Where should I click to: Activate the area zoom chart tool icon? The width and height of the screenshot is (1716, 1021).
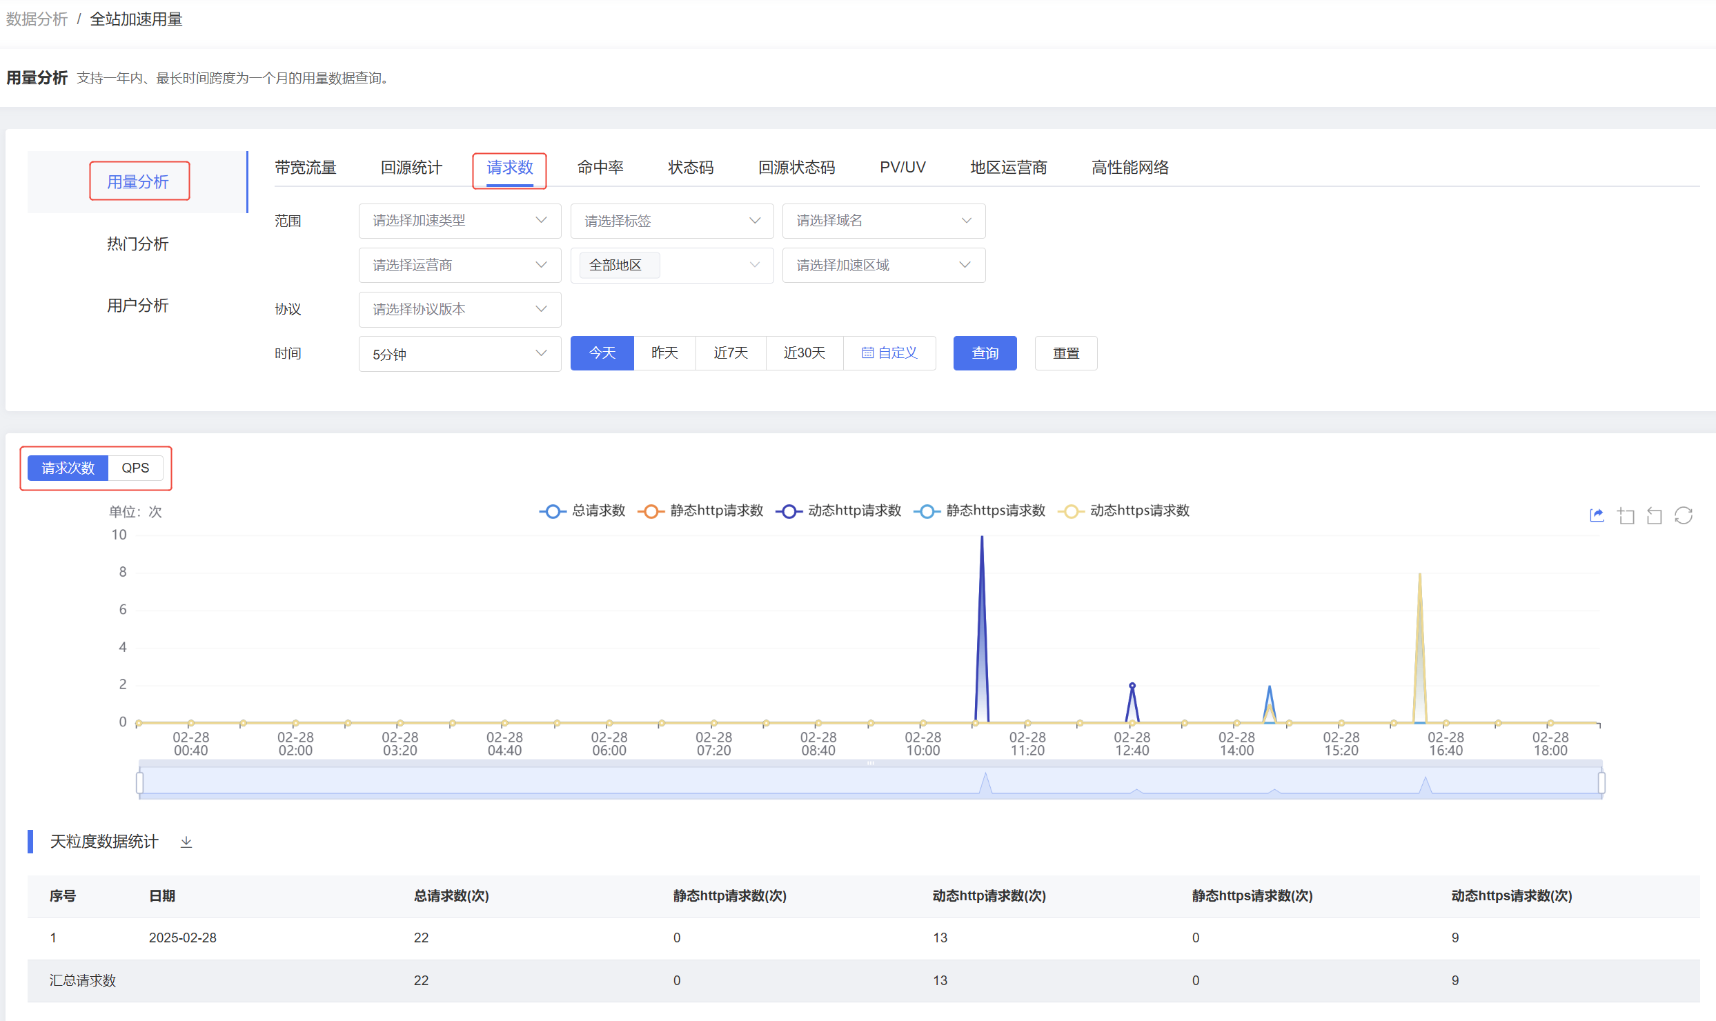[x=1626, y=515]
